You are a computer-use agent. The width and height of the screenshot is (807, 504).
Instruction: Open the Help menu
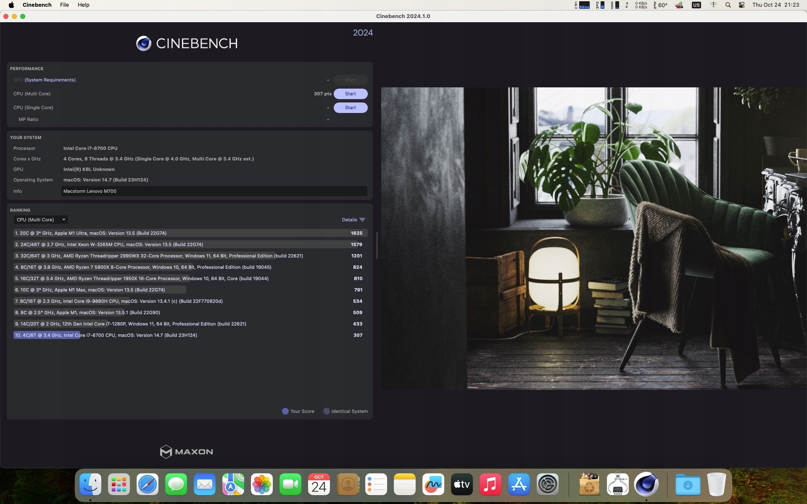click(x=83, y=5)
